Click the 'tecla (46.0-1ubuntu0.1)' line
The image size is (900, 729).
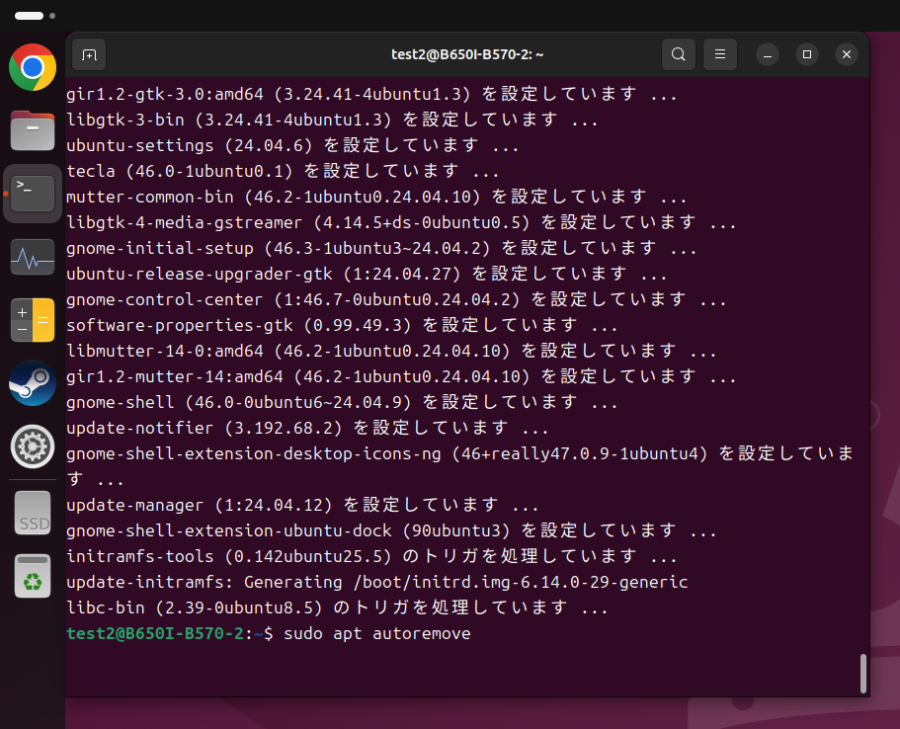(x=283, y=171)
